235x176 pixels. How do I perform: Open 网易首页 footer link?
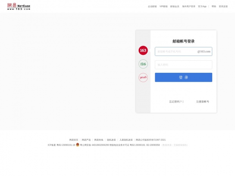pyautogui.click(x=74, y=140)
